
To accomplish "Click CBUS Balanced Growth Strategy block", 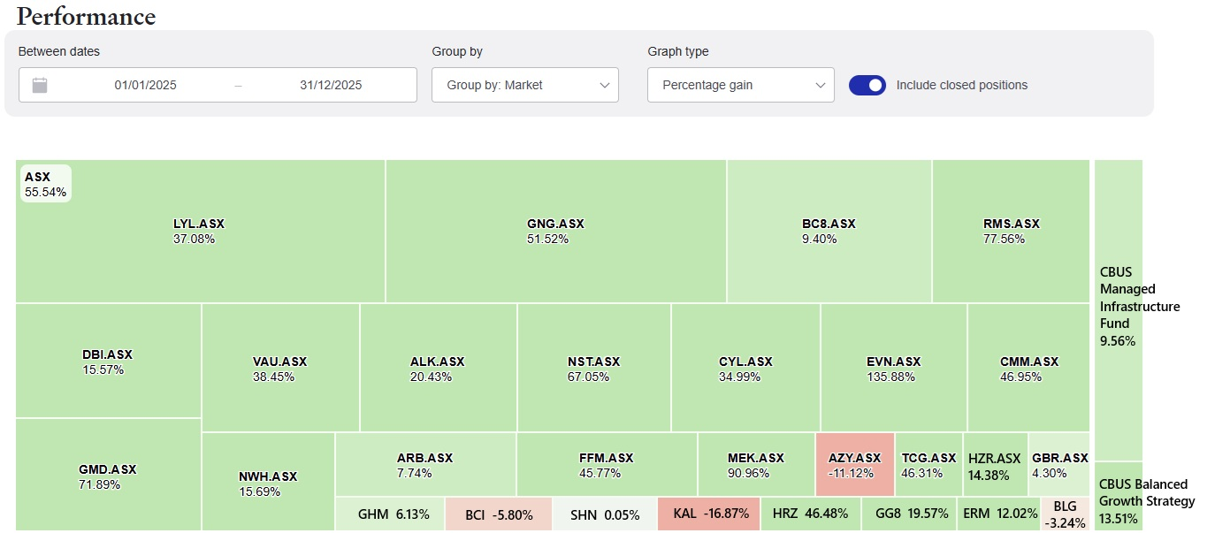I will pos(1118,499).
